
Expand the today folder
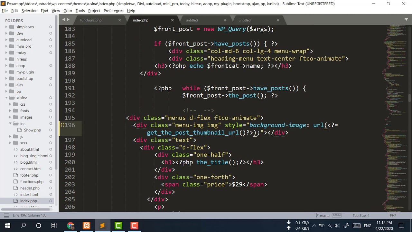(x=6, y=53)
